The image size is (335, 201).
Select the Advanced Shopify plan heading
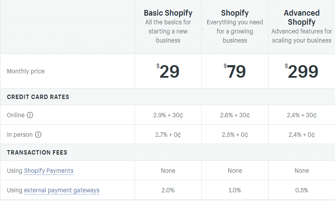tap(302, 17)
